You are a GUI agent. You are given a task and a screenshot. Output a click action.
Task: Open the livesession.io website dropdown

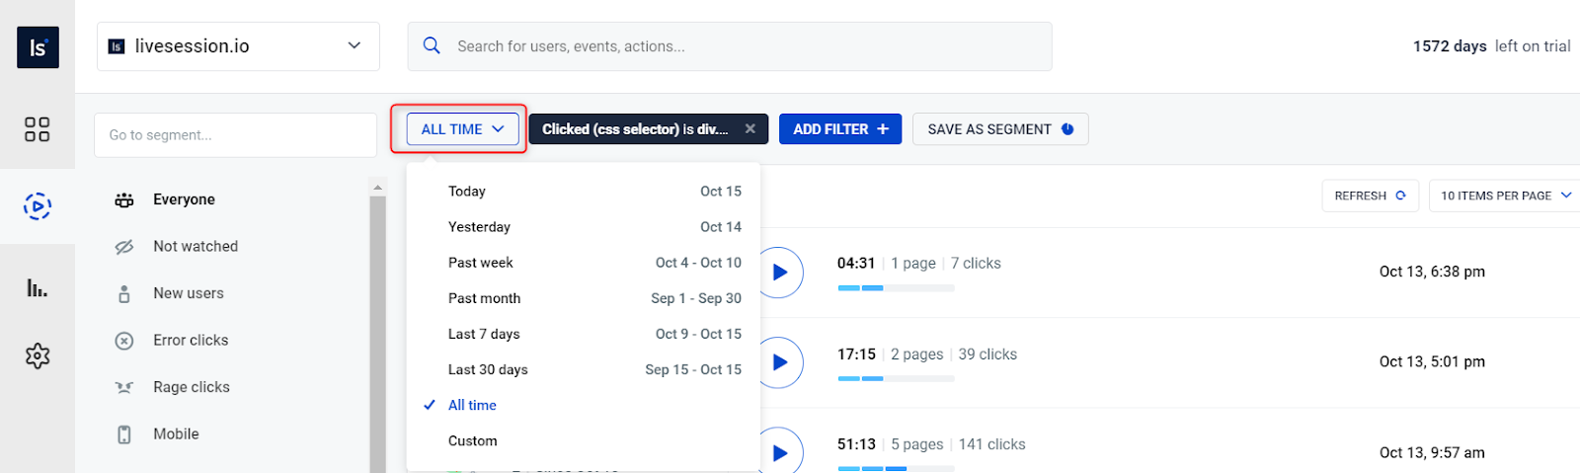pyautogui.click(x=238, y=46)
